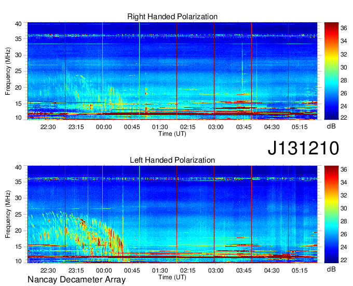Click 00:00 tick on top time axis
Viewport: 353px width, 286px height.
tap(104, 127)
